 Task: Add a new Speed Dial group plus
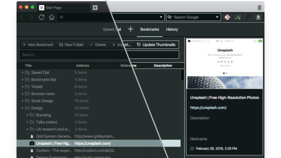(x=130, y=29)
